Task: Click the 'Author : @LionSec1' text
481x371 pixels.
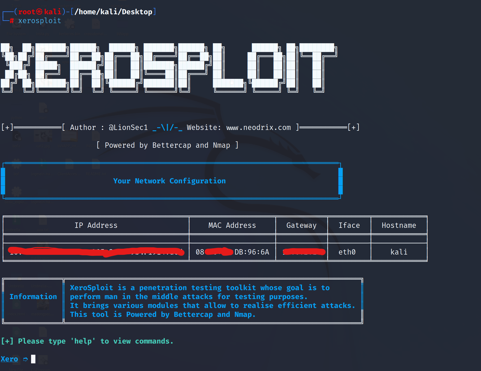Action: point(109,127)
